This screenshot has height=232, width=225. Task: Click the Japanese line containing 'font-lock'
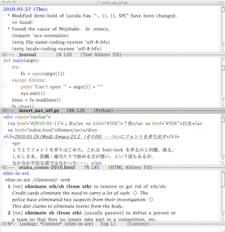(93, 150)
